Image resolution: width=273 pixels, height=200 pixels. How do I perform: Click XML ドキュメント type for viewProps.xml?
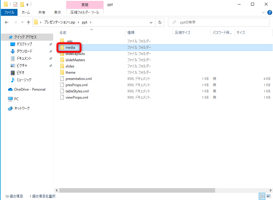(139, 97)
